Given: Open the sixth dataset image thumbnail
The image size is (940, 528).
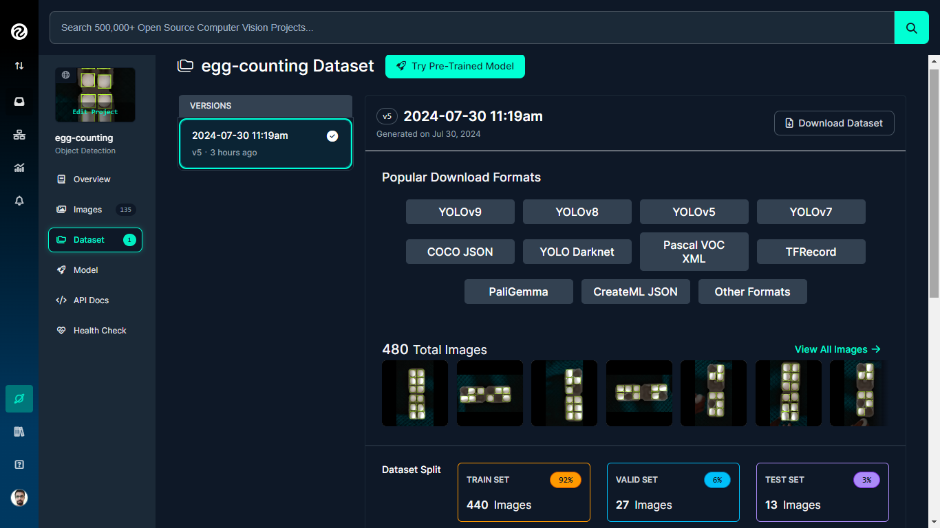Looking at the screenshot, I should (x=789, y=393).
